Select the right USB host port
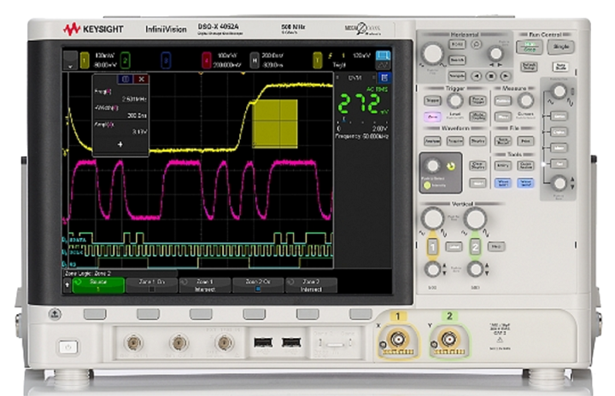 coord(291,343)
